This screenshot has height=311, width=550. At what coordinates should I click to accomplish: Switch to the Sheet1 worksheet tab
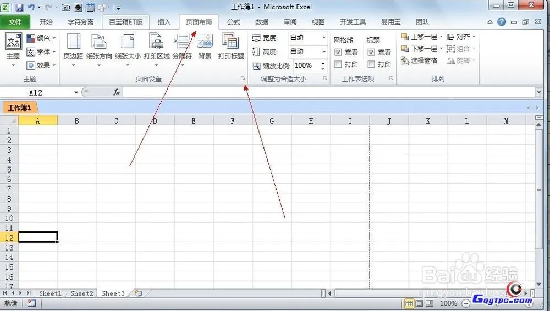pos(50,293)
